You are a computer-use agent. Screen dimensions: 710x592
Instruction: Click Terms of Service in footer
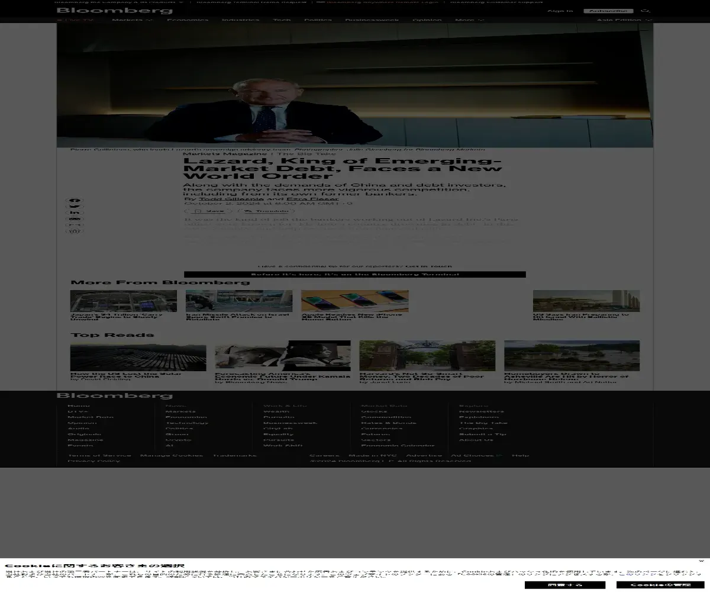coord(99,455)
